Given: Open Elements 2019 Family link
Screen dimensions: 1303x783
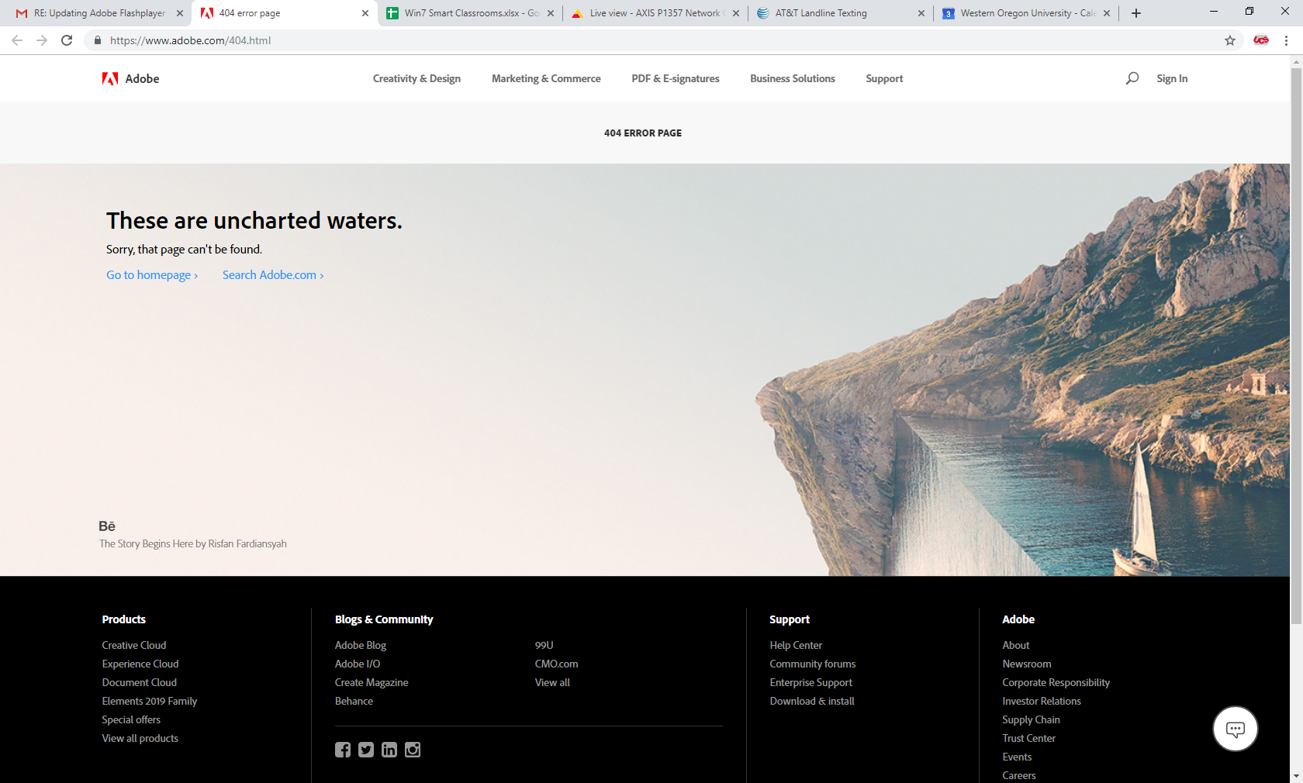Looking at the screenshot, I should point(150,701).
